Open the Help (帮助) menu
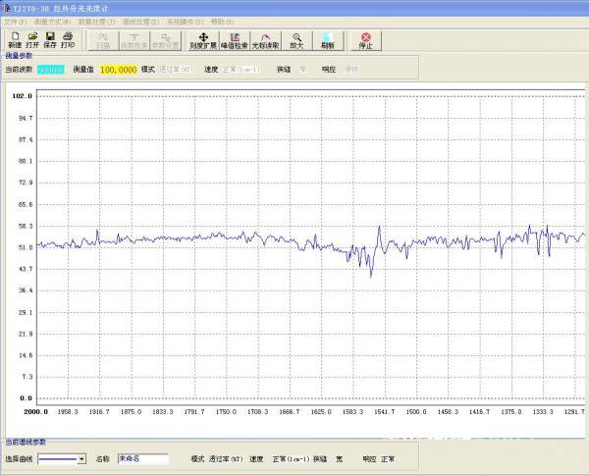This screenshot has width=589, height=475. pyautogui.click(x=223, y=21)
